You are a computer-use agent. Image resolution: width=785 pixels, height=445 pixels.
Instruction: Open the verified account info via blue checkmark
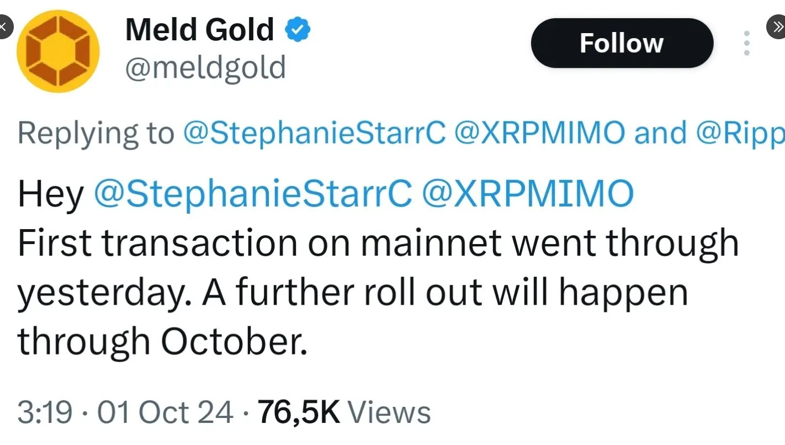298,30
